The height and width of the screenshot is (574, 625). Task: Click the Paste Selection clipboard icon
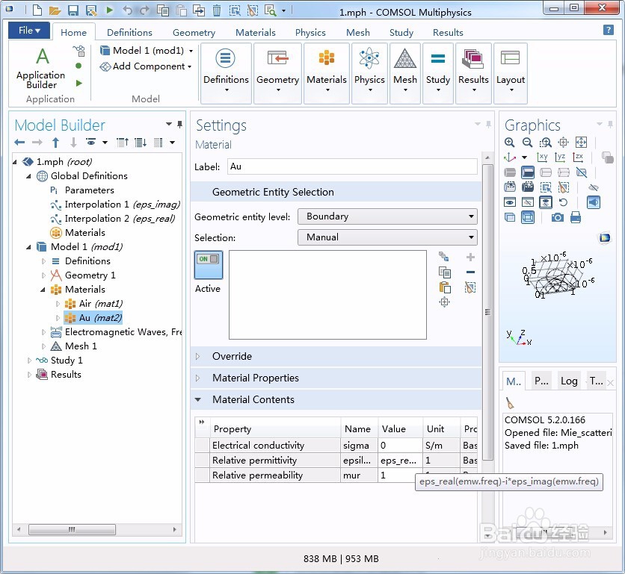coord(444,287)
